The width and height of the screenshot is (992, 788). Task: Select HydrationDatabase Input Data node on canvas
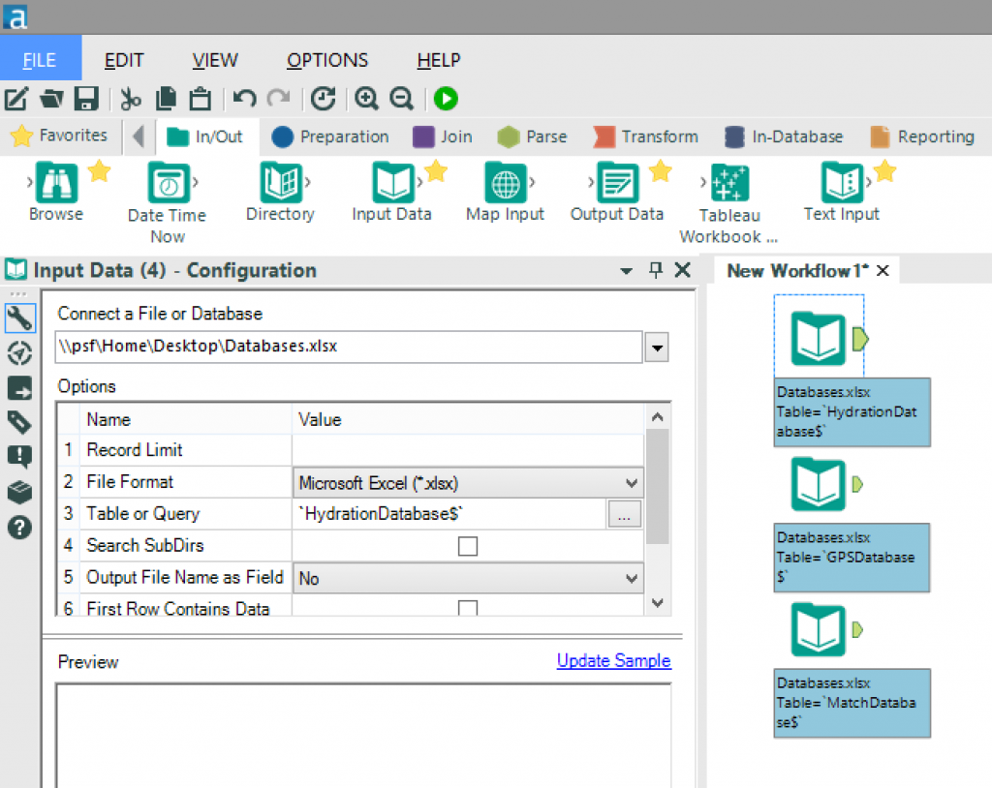(x=818, y=339)
